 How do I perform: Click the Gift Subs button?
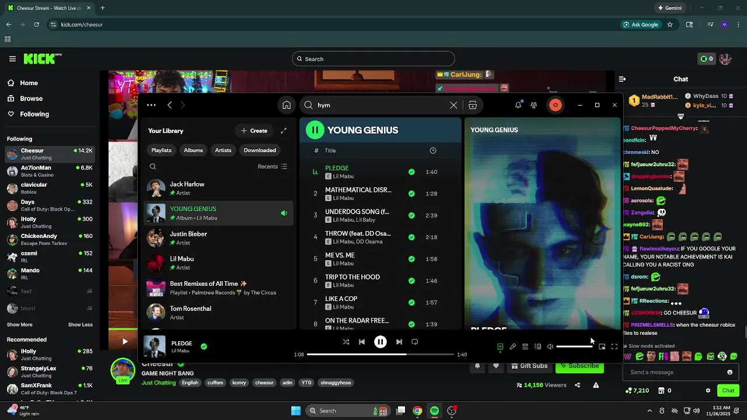(x=529, y=366)
